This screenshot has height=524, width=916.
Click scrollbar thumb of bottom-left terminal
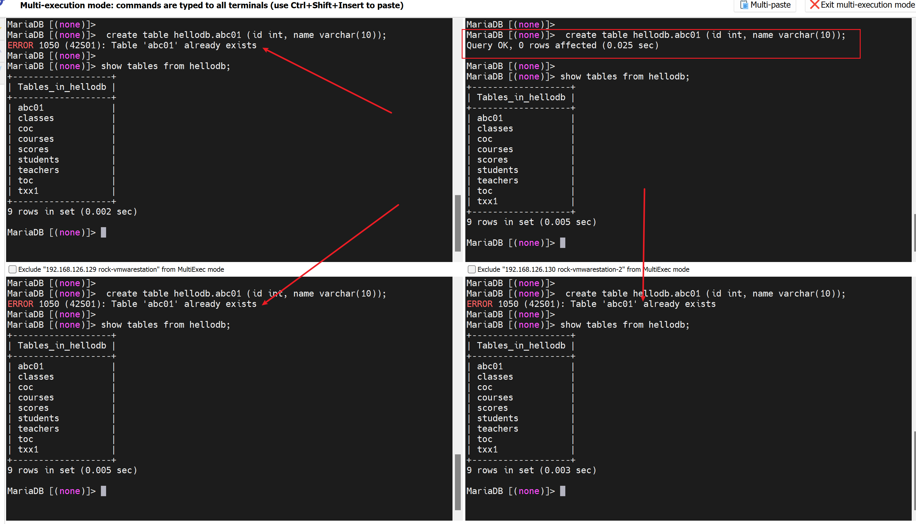click(x=458, y=482)
